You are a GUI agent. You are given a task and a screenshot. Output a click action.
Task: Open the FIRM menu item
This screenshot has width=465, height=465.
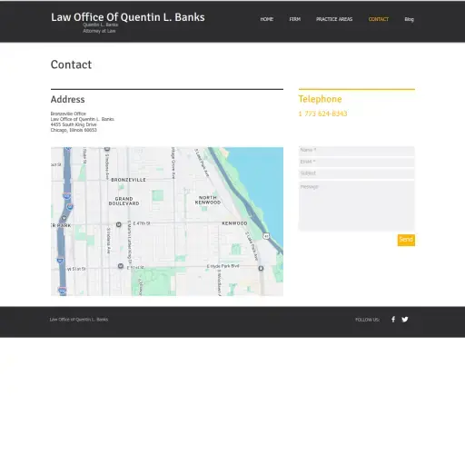pyautogui.click(x=294, y=19)
